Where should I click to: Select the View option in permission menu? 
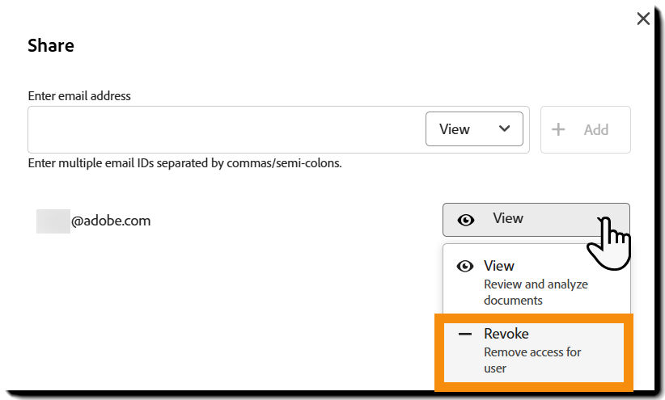tap(499, 266)
